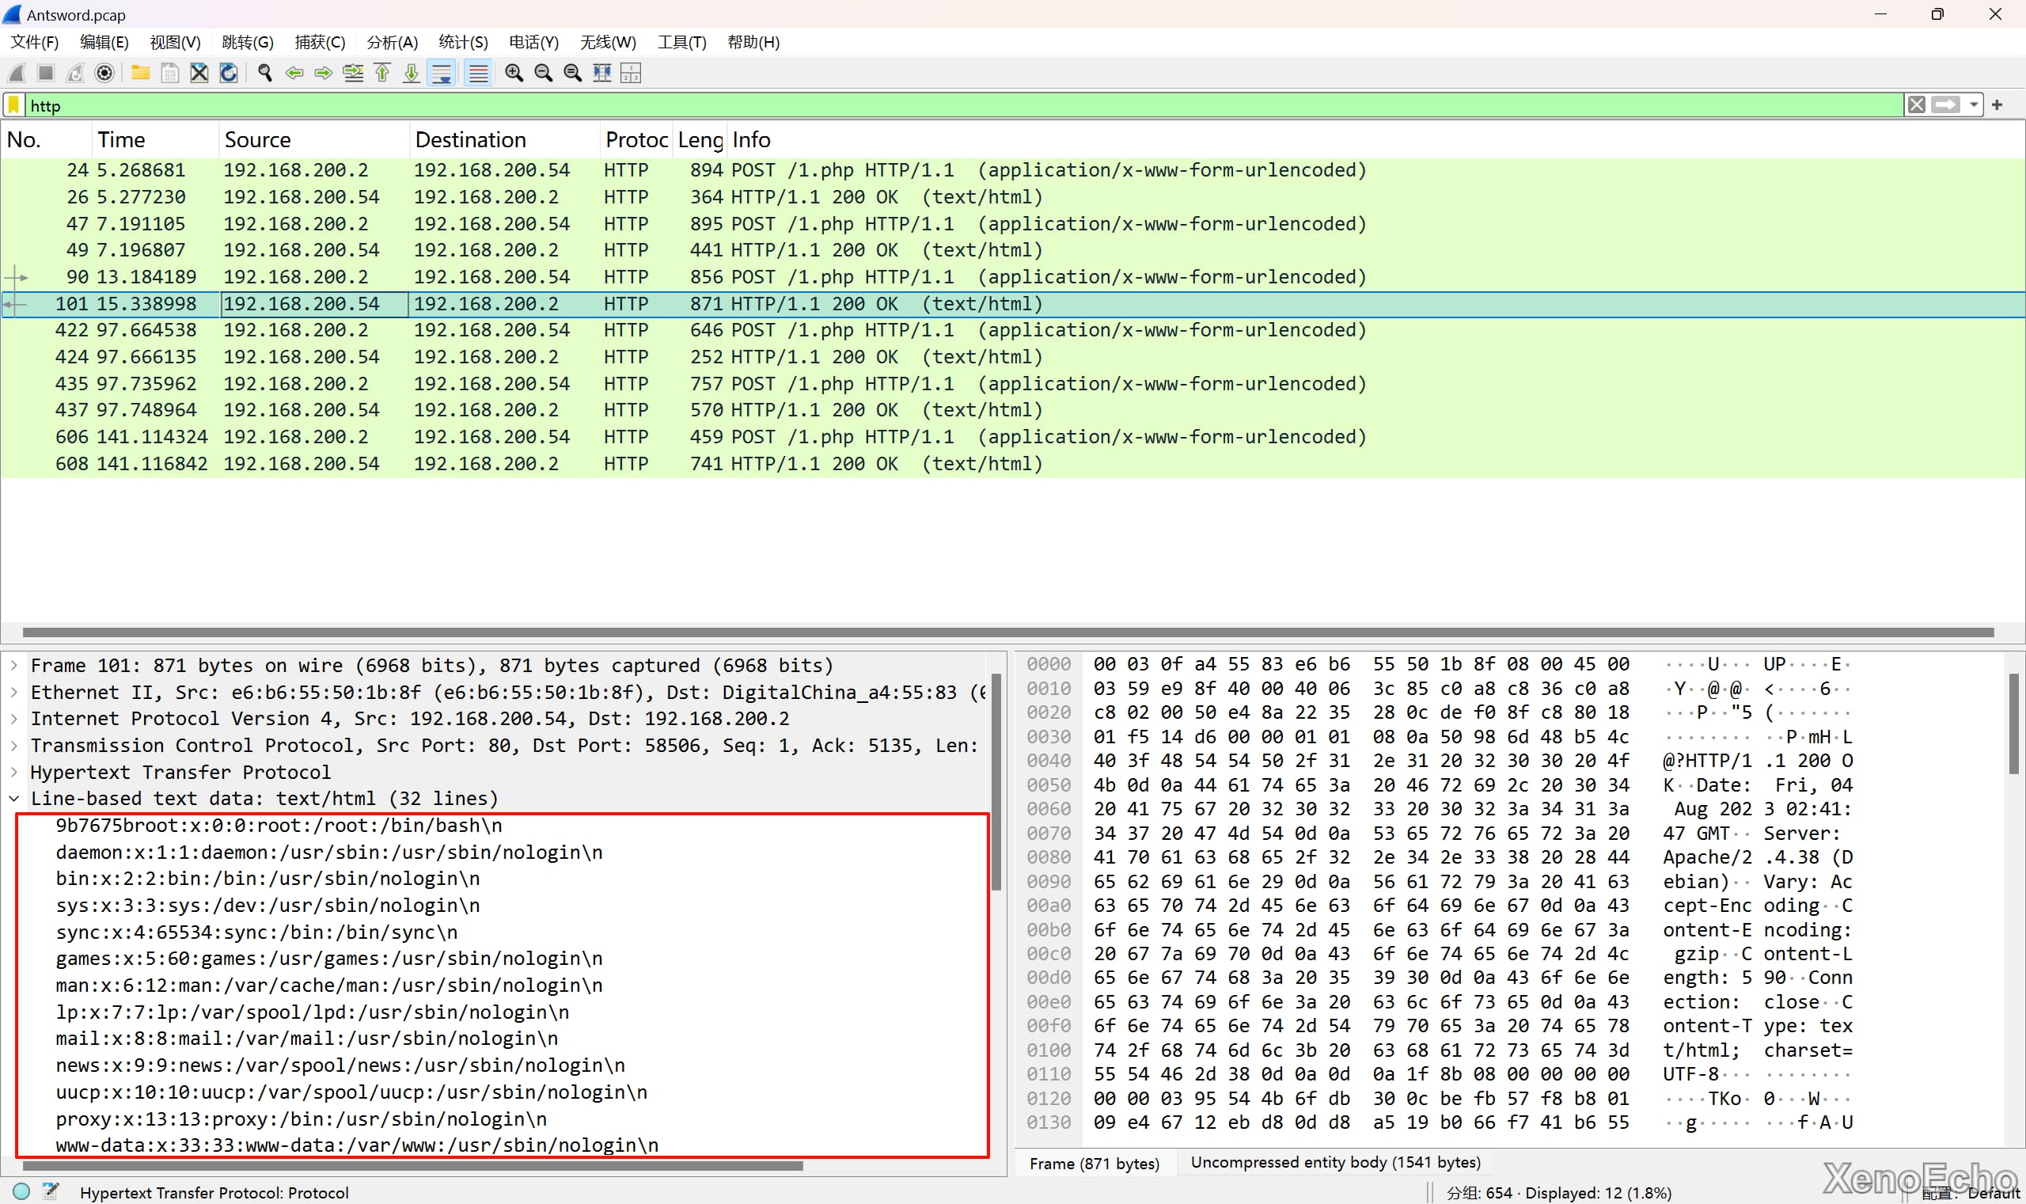This screenshot has width=2026, height=1204.
Task: Toggle the filter bookmark icon
Action: [x=13, y=105]
